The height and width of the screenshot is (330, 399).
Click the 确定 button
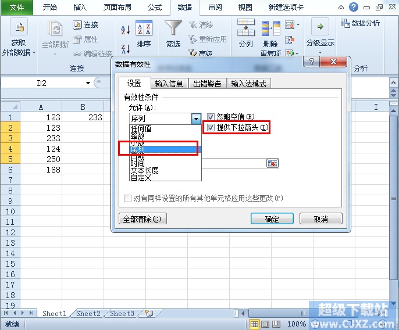coord(272,218)
